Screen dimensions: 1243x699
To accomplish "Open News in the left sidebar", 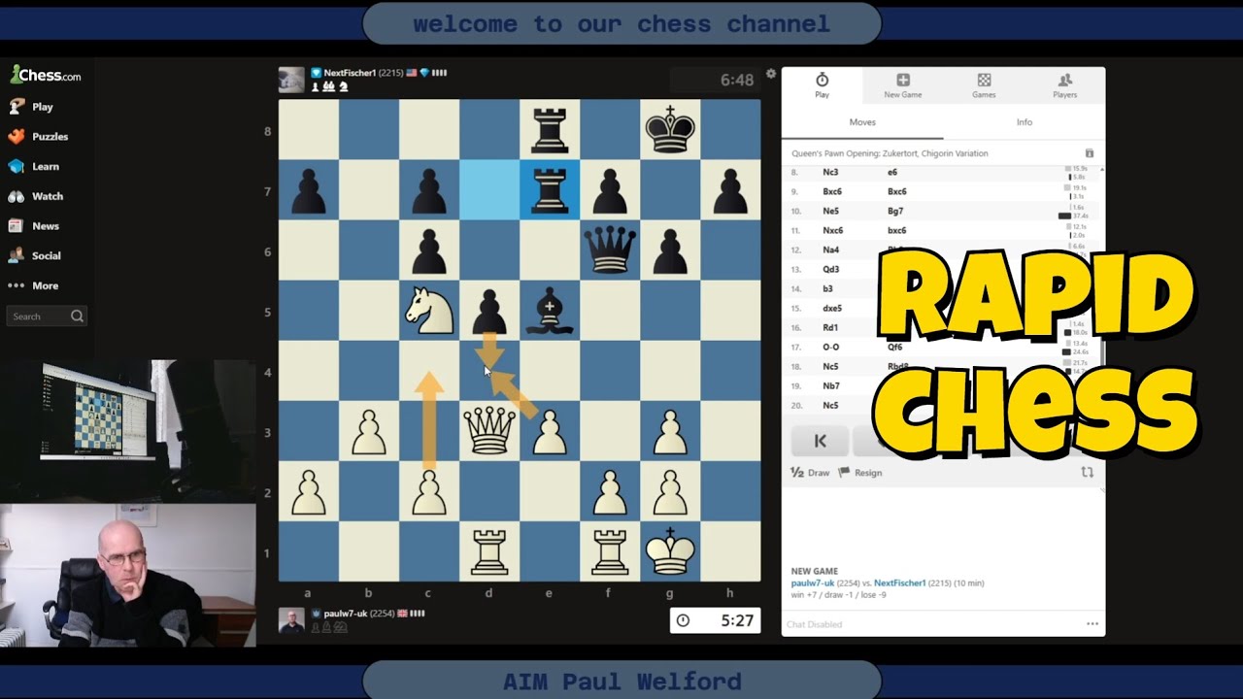I will click(34, 226).
